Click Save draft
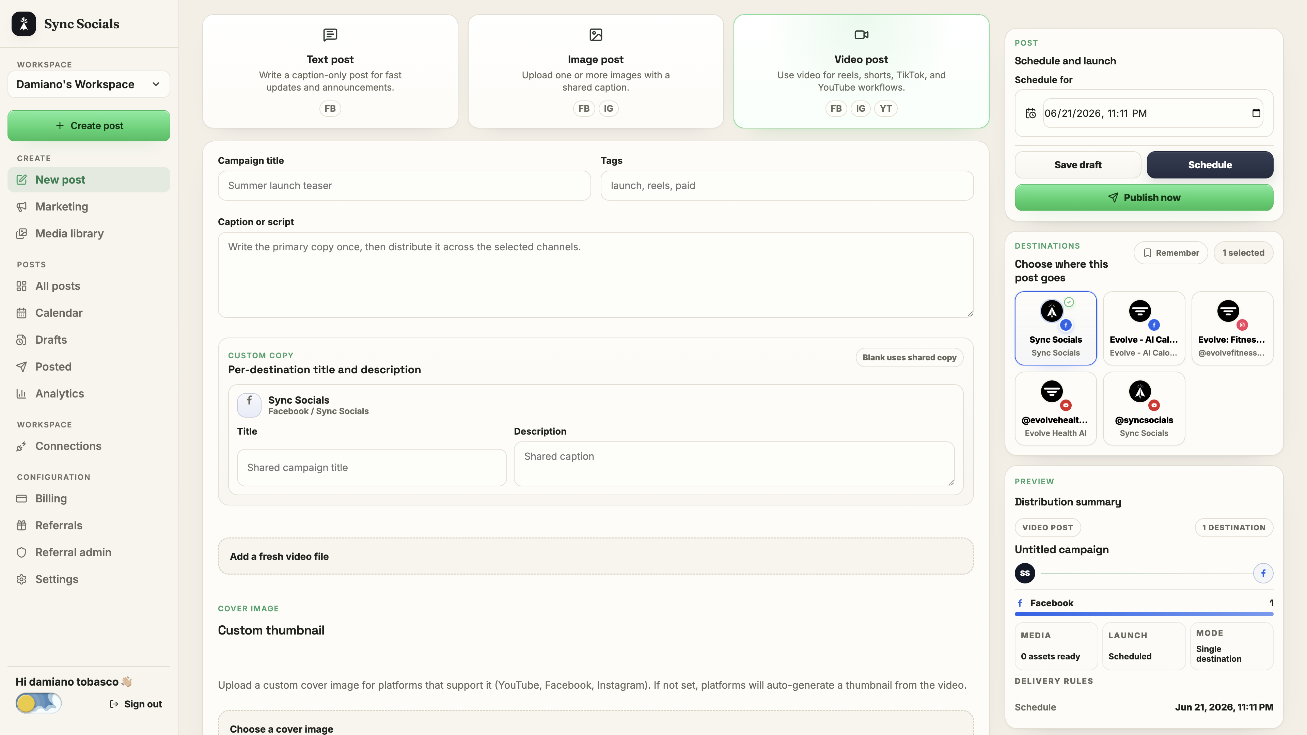1307x735 pixels. tap(1078, 165)
